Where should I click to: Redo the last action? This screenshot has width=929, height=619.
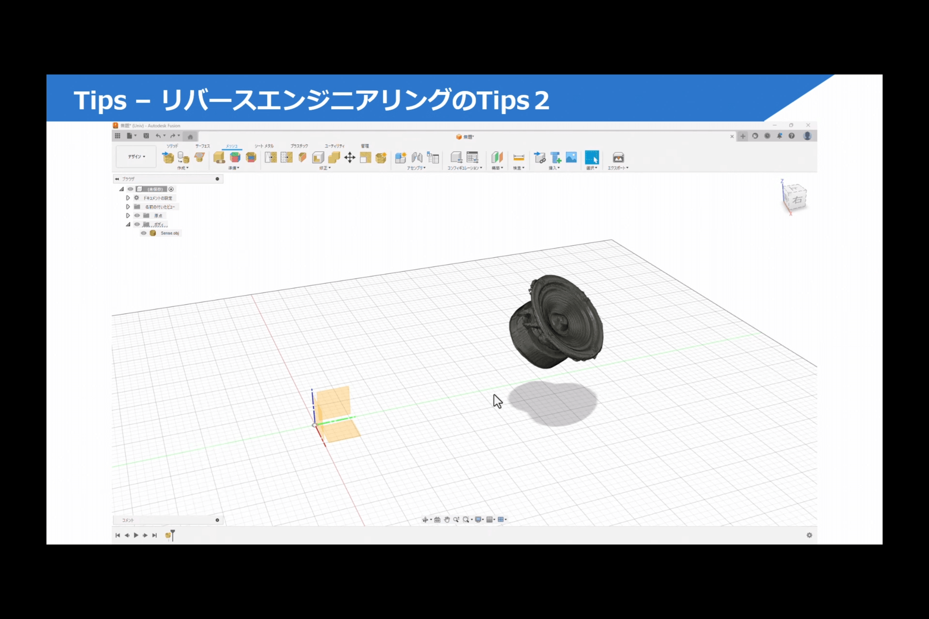[x=173, y=136]
